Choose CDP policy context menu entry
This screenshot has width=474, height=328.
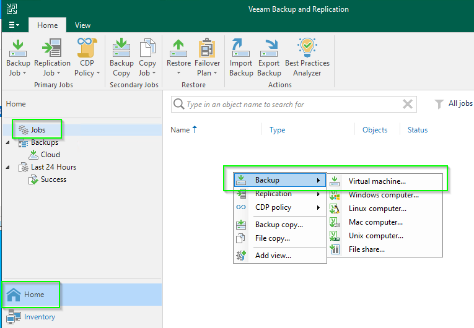click(280, 207)
